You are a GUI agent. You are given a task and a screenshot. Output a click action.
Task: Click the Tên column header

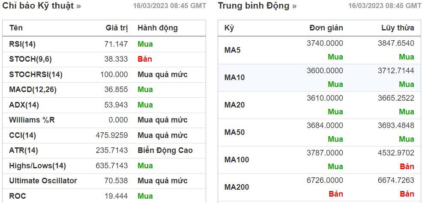(16, 28)
